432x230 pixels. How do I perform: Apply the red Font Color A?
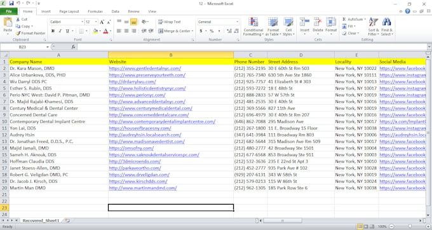pyautogui.click(x=105, y=31)
